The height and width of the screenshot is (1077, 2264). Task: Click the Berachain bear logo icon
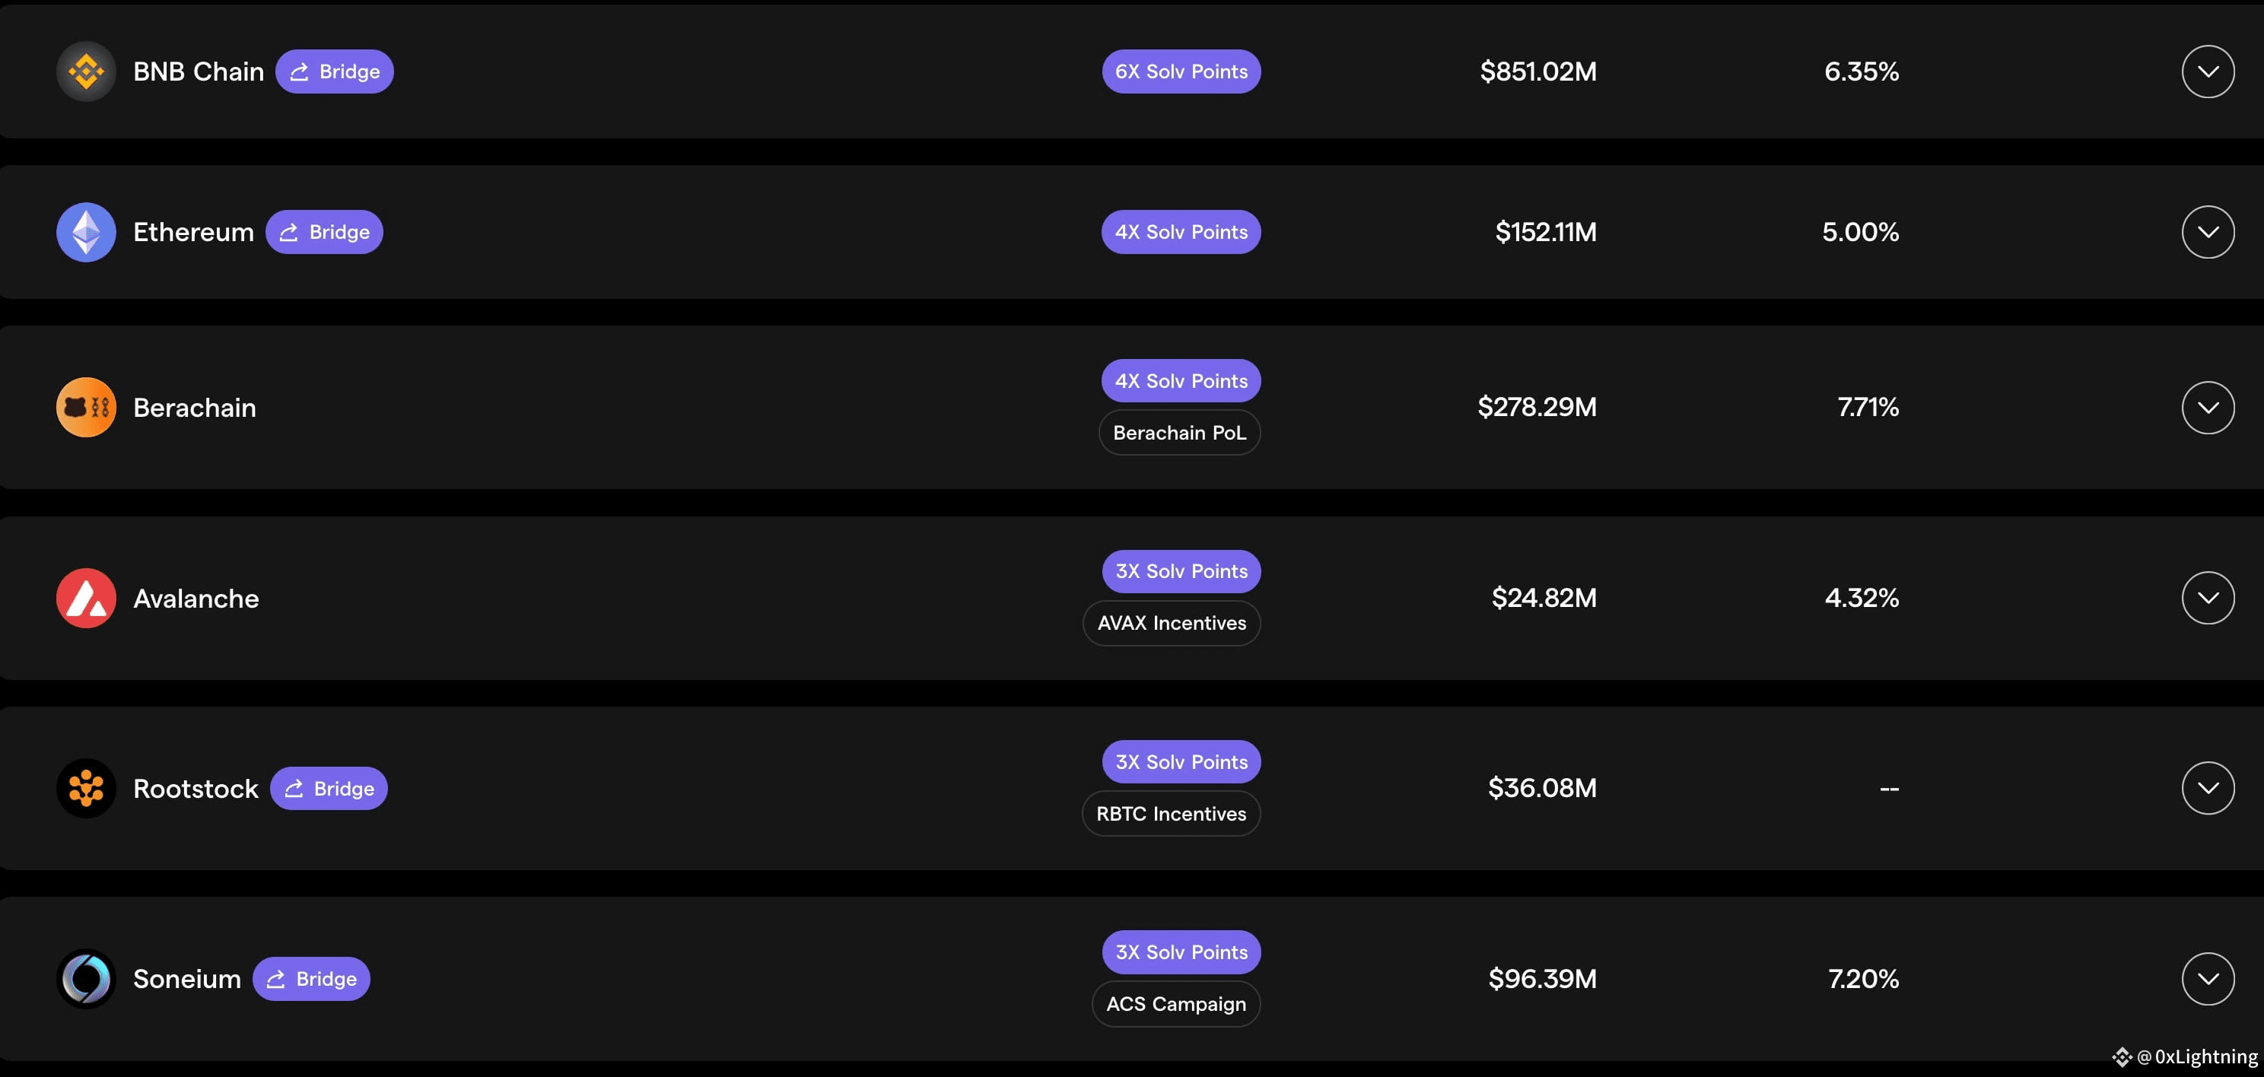(86, 407)
